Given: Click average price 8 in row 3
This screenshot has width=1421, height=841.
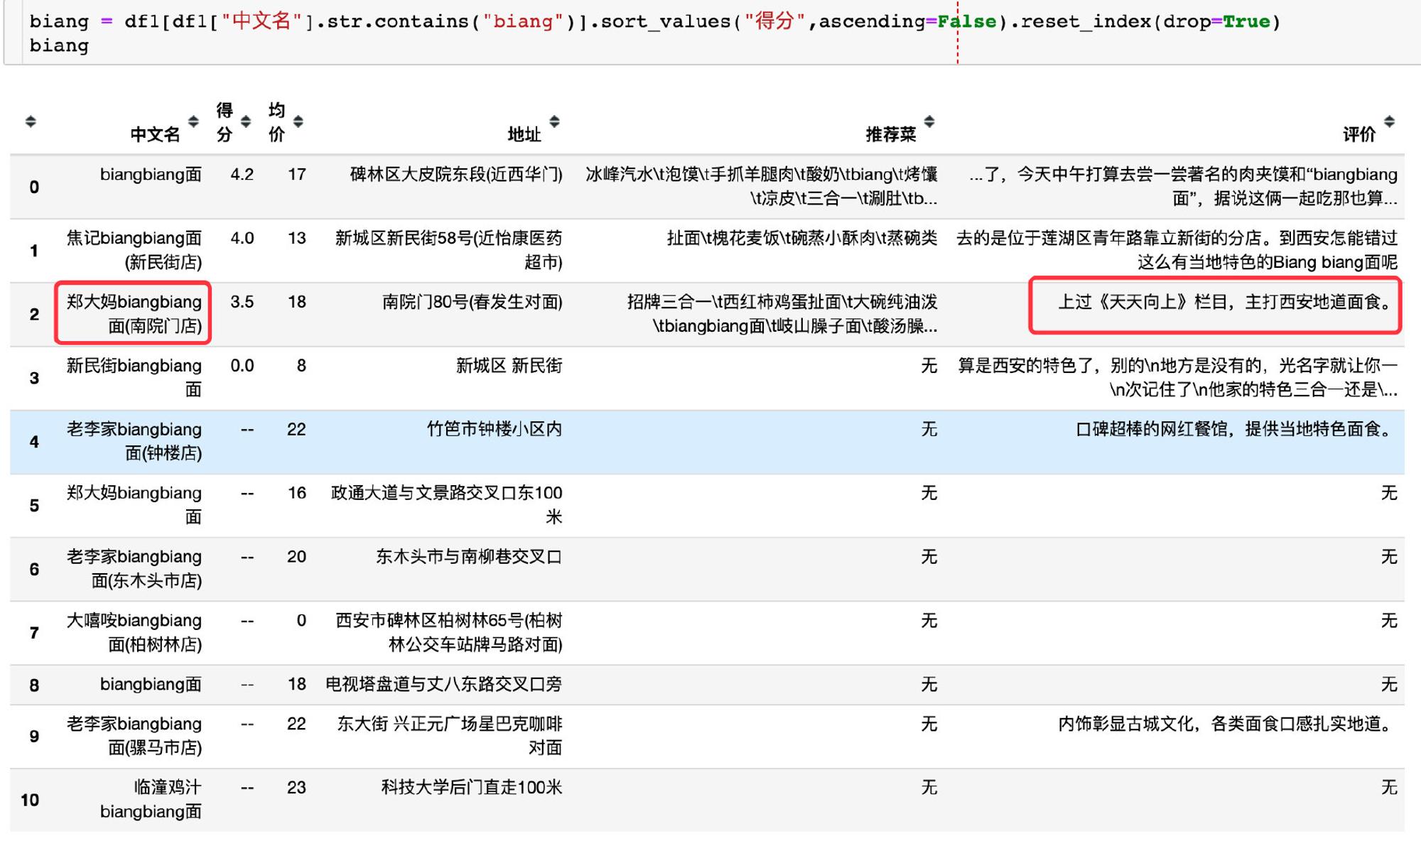Looking at the screenshot, I should (301, 366).
